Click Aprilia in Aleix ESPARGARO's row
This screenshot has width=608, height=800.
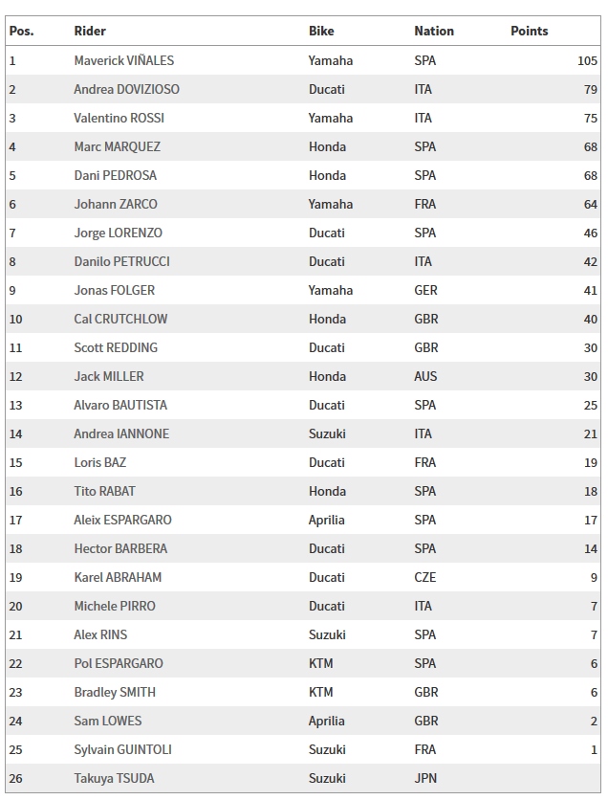326,520
